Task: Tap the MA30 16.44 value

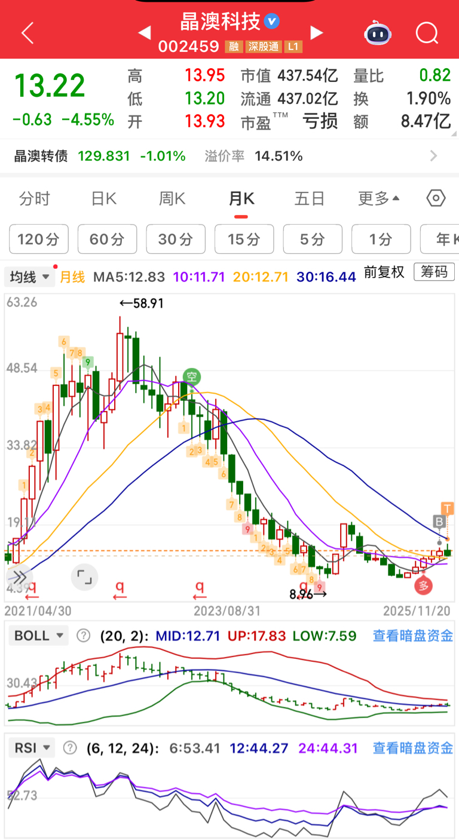Action: [326, 277]
